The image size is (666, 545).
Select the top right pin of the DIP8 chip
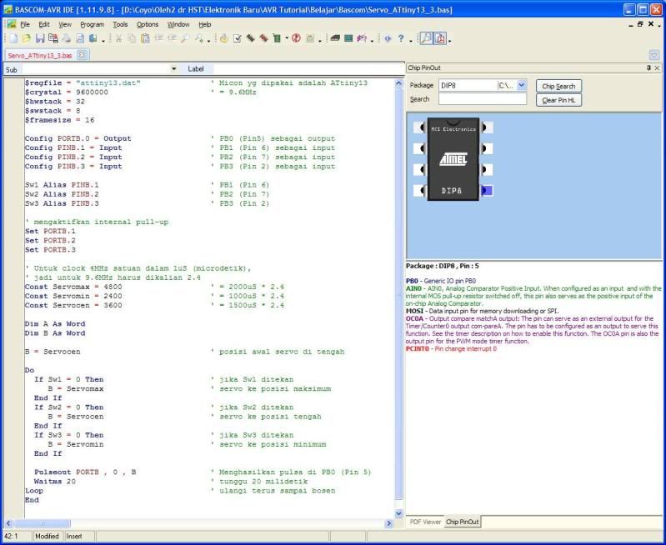pos(487,127)
